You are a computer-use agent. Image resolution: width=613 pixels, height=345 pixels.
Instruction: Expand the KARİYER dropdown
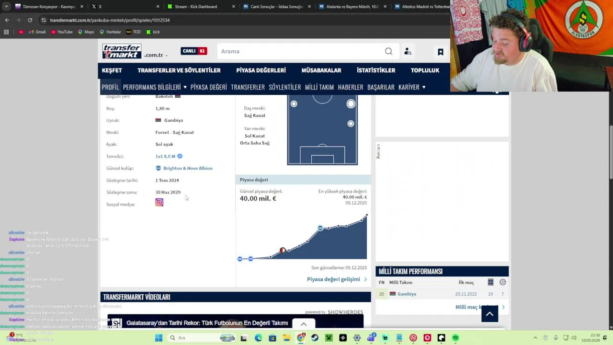click(412, 87)
